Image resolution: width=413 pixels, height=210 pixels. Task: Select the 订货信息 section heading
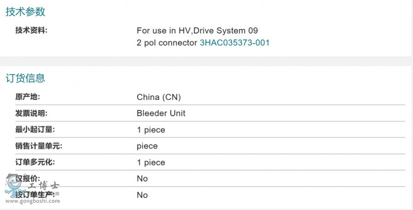click(x=25, y=78)
